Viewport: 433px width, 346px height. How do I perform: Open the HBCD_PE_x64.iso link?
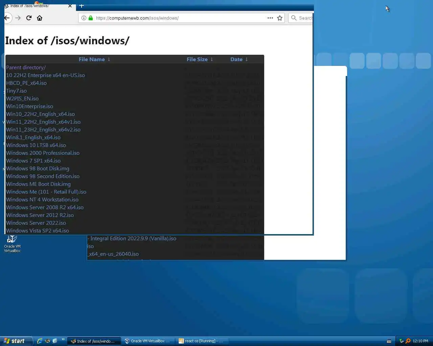point(26,83)
